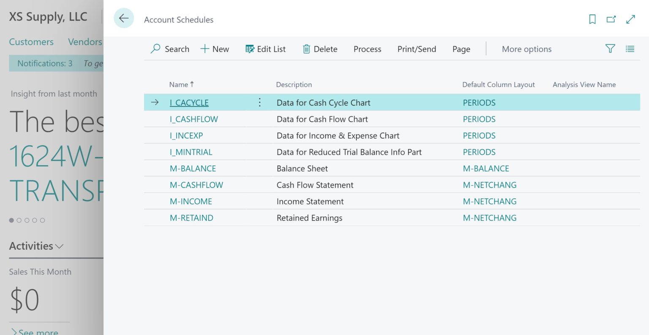Select the second carousel dot indicator
Viewport: 649px width, 335px height.
tap(19, 220)
